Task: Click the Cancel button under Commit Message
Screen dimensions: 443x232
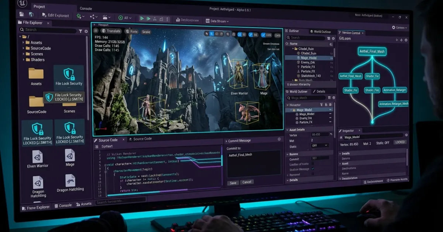Action: pos(247,182)
